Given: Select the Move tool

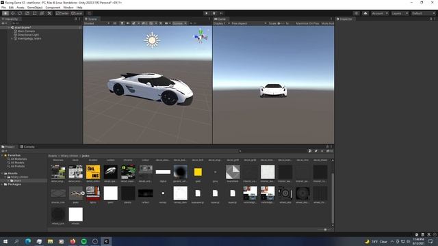Looking at the screenshot, I should pyautogui.click(x=12, y=13).
